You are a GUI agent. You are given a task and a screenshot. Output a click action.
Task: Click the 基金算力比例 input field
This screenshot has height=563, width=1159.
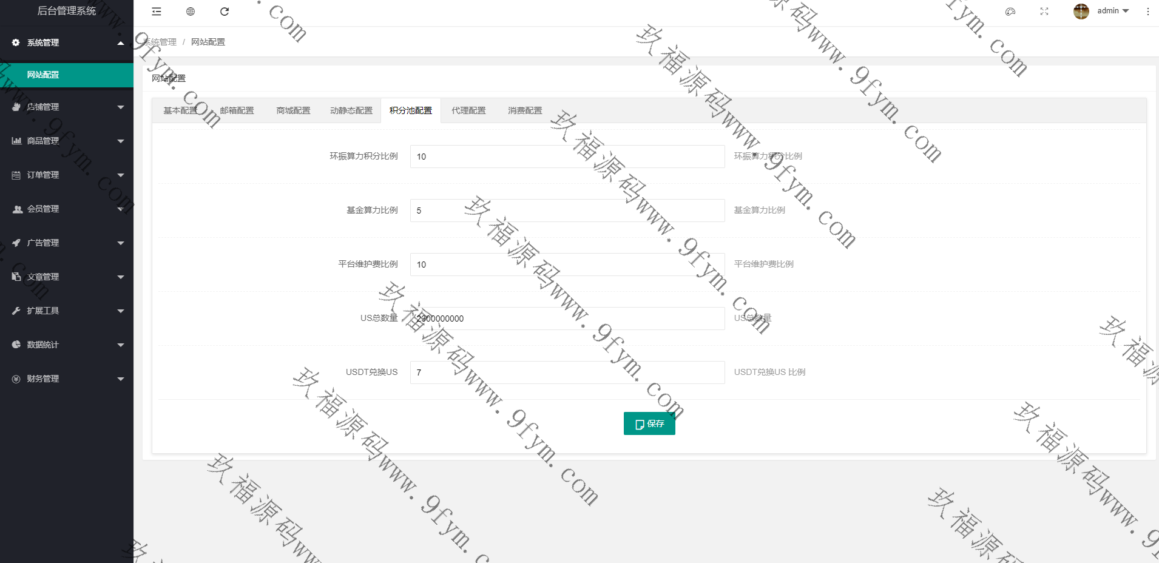click(567, 211)
